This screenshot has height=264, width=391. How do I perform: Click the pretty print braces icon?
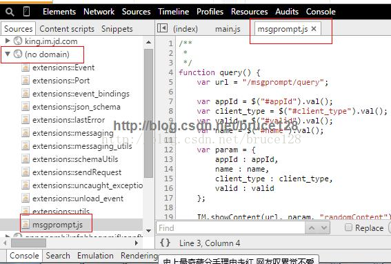165,243
